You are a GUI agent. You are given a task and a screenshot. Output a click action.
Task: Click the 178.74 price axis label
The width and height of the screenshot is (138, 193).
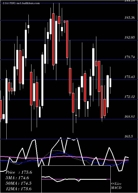129,57
